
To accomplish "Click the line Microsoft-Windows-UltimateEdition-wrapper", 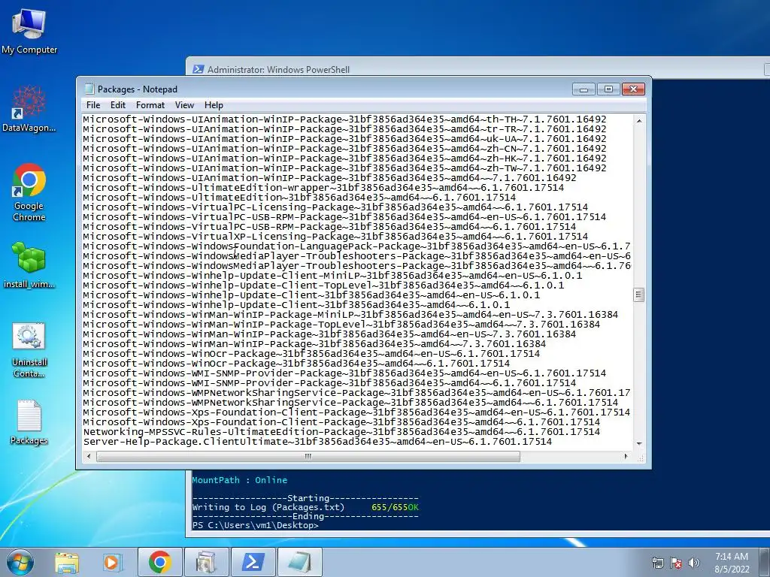I will click(323, 187).
